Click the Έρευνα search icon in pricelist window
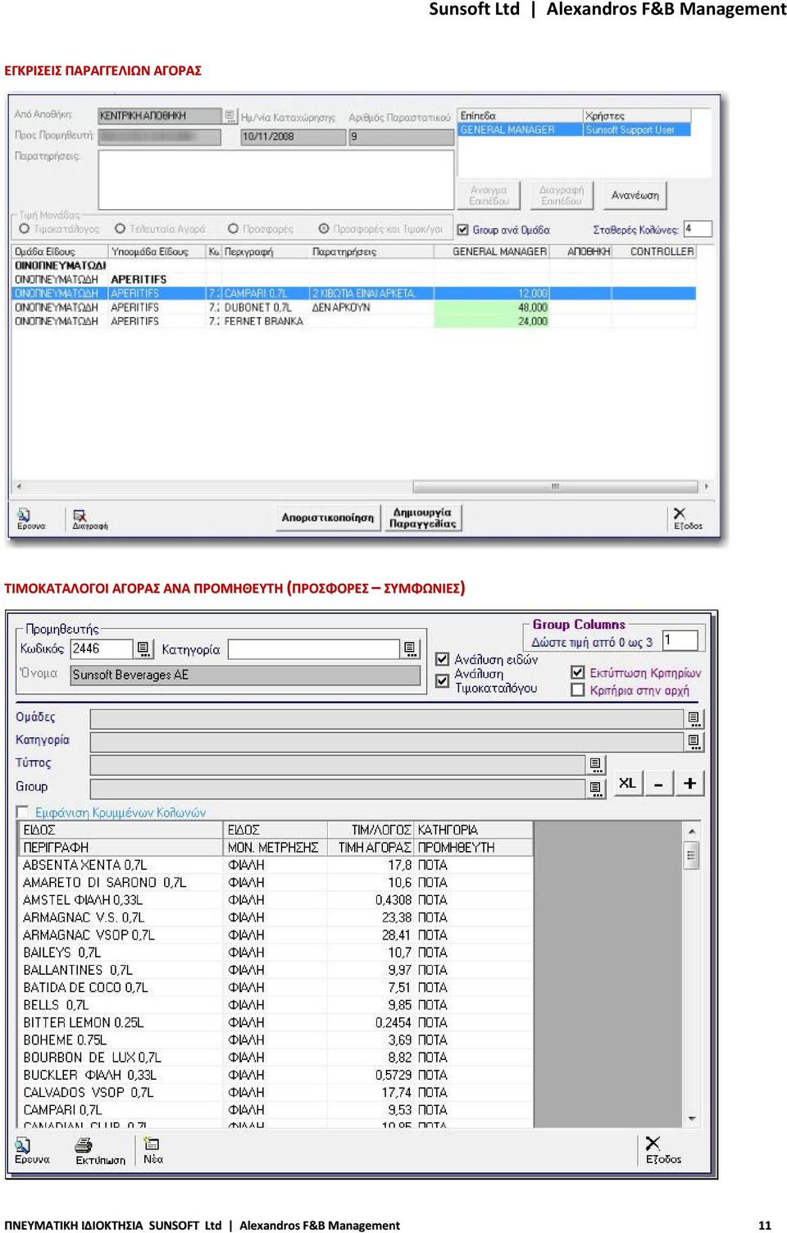Image resolution: width=787 pixels, height=1233 pixels. click(x=32, y=1150)
